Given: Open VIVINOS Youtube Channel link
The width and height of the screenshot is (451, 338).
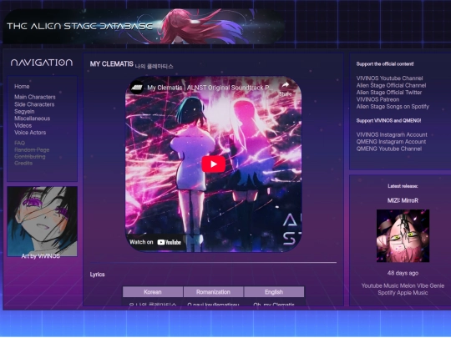Looking at the screenshot, I should [x=389, y=78].
